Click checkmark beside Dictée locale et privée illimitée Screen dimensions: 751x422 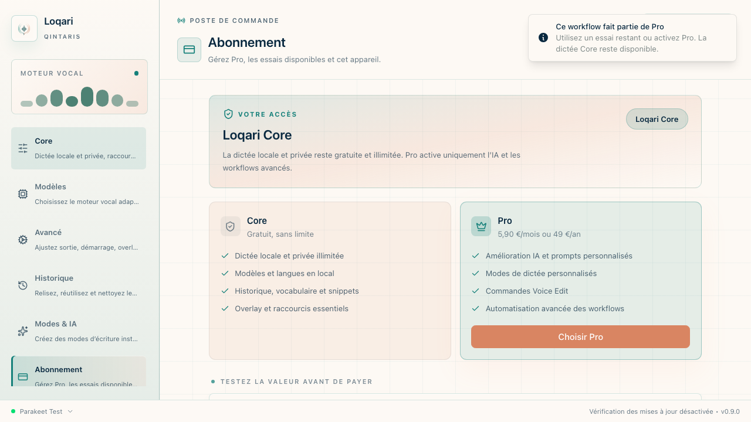[225, 256]
